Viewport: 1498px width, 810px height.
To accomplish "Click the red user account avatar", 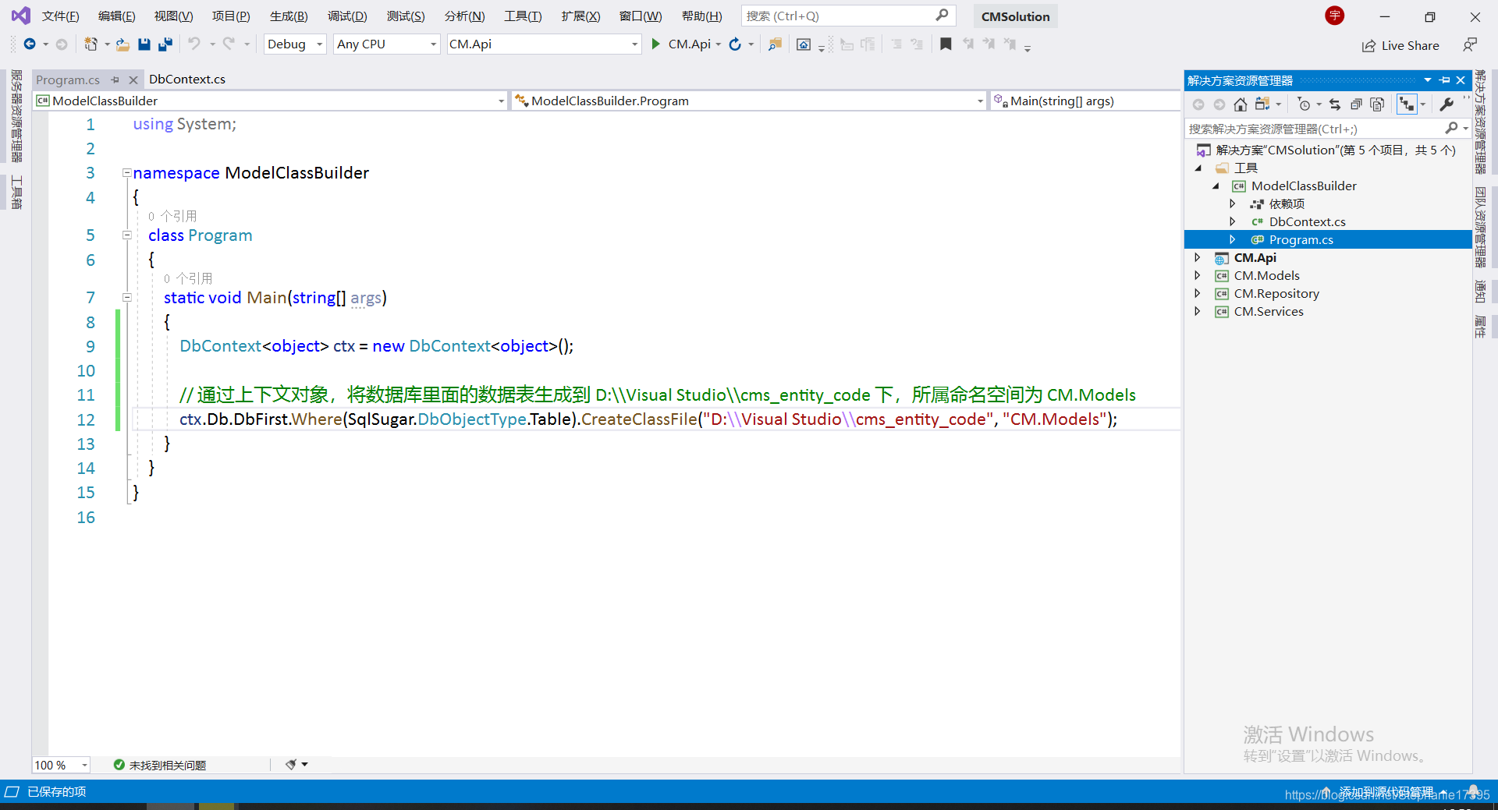I will 1335,16.
